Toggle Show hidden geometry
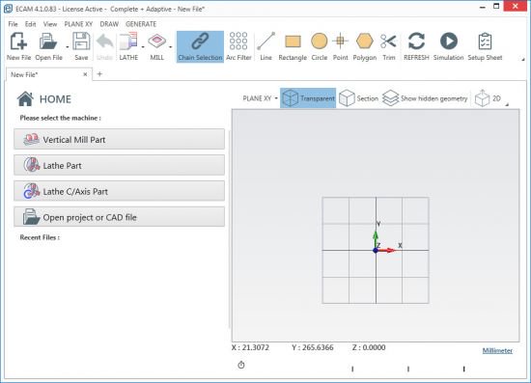This screenshot has width=531, height=383. click(x=425, y=98)
